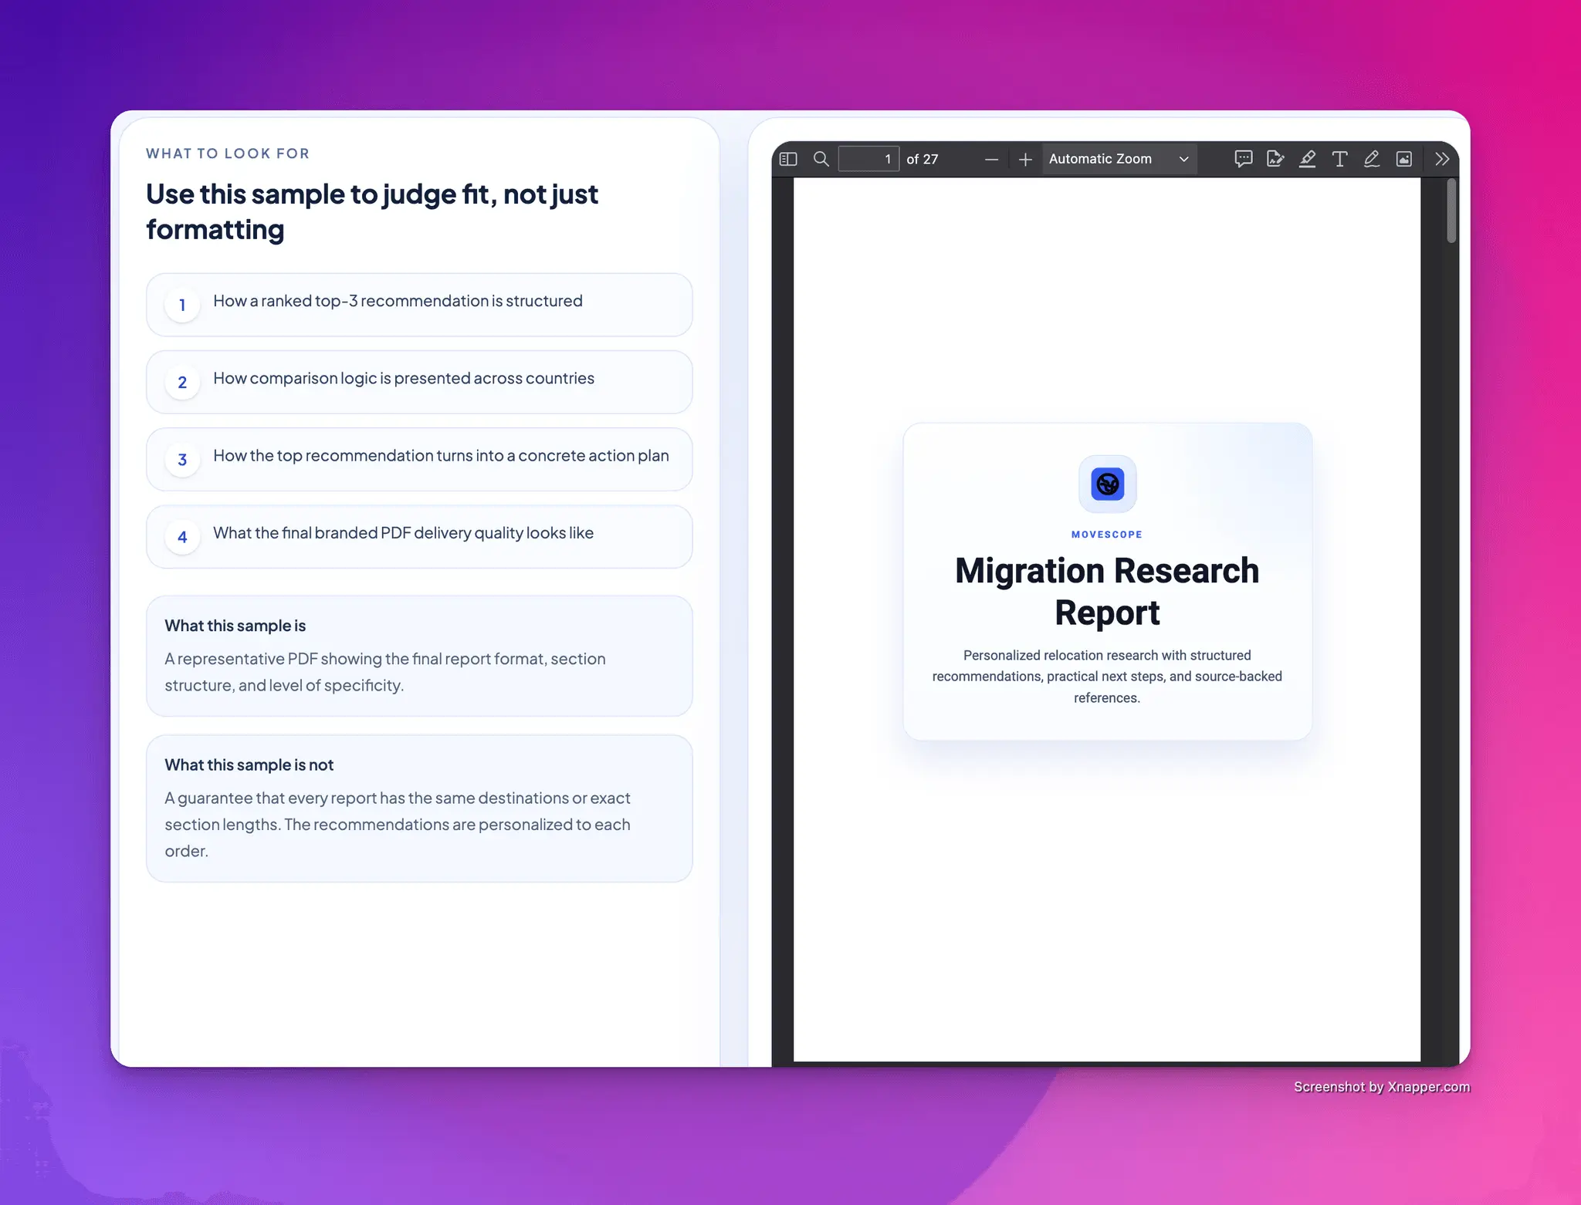
Task: Click item 2 about comparison logic across countries
Action: coord(419,382)
